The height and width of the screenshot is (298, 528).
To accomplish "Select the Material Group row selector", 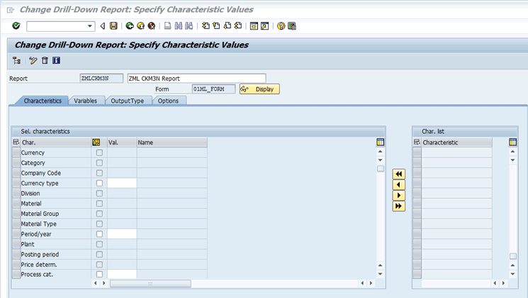I will (16, 214).
